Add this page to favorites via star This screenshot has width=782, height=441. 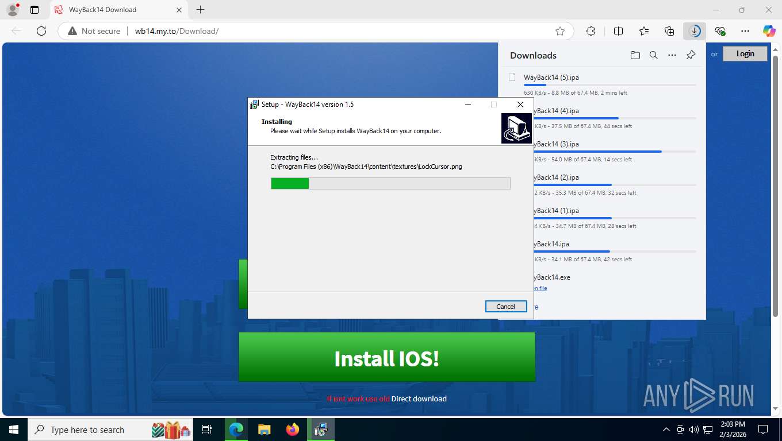click(x=560, y=31)
